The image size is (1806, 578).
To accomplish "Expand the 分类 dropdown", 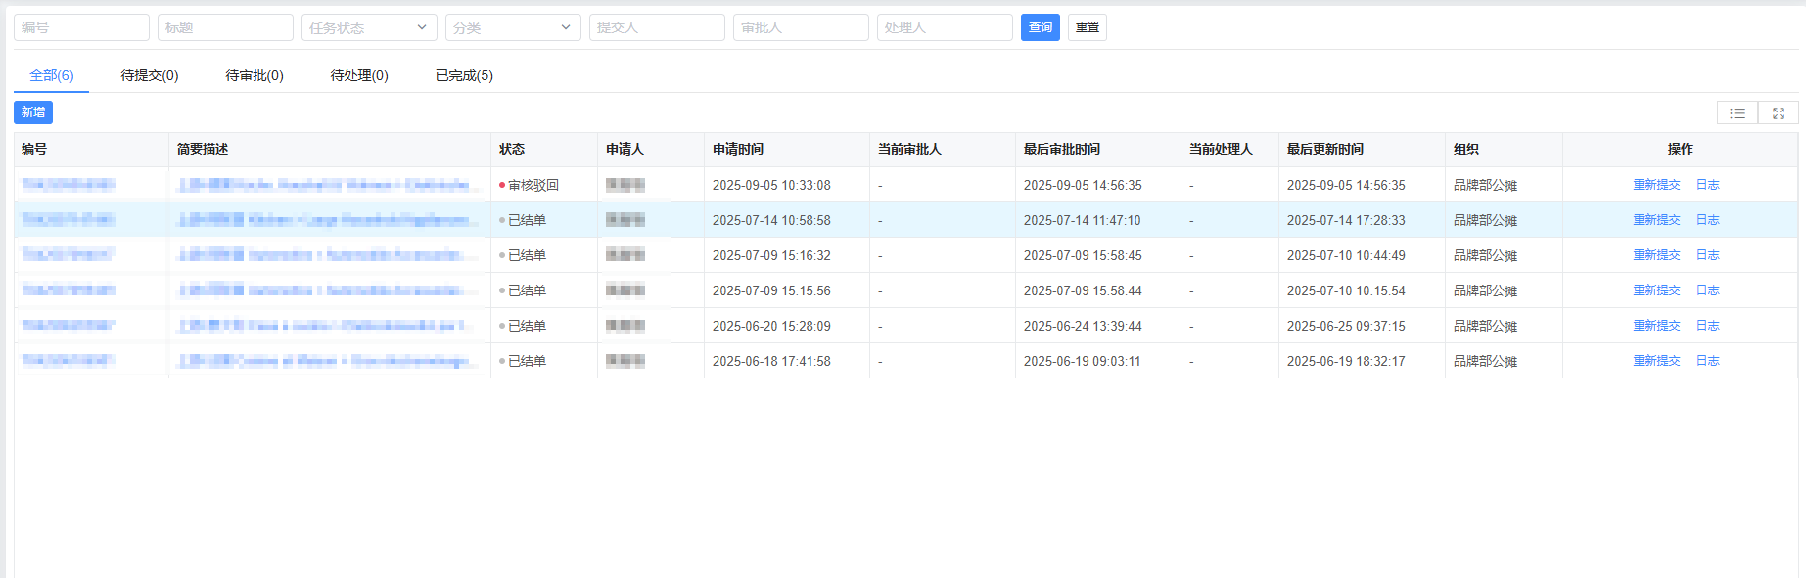I will click(513, 27).
